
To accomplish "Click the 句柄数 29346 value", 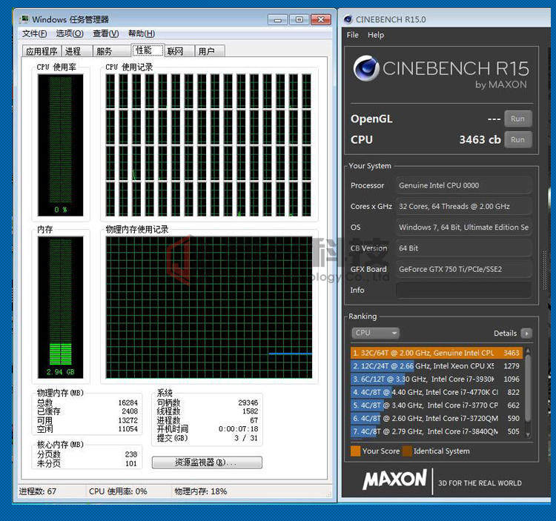I will (x=248, y=402).
